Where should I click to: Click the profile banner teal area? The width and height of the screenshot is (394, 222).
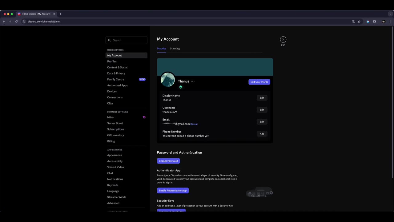pyautogui.click(x=215, y=67)
